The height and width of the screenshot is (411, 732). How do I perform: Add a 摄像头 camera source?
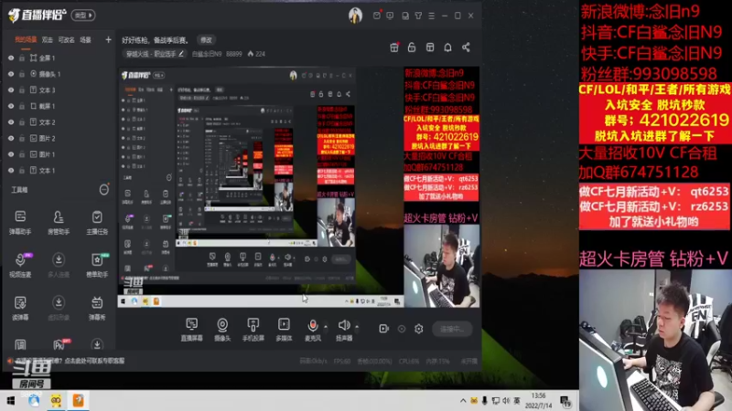click(222, 329)
